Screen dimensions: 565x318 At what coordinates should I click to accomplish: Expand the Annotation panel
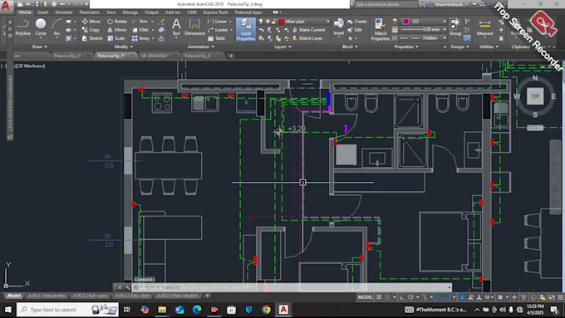coord(201,46)
